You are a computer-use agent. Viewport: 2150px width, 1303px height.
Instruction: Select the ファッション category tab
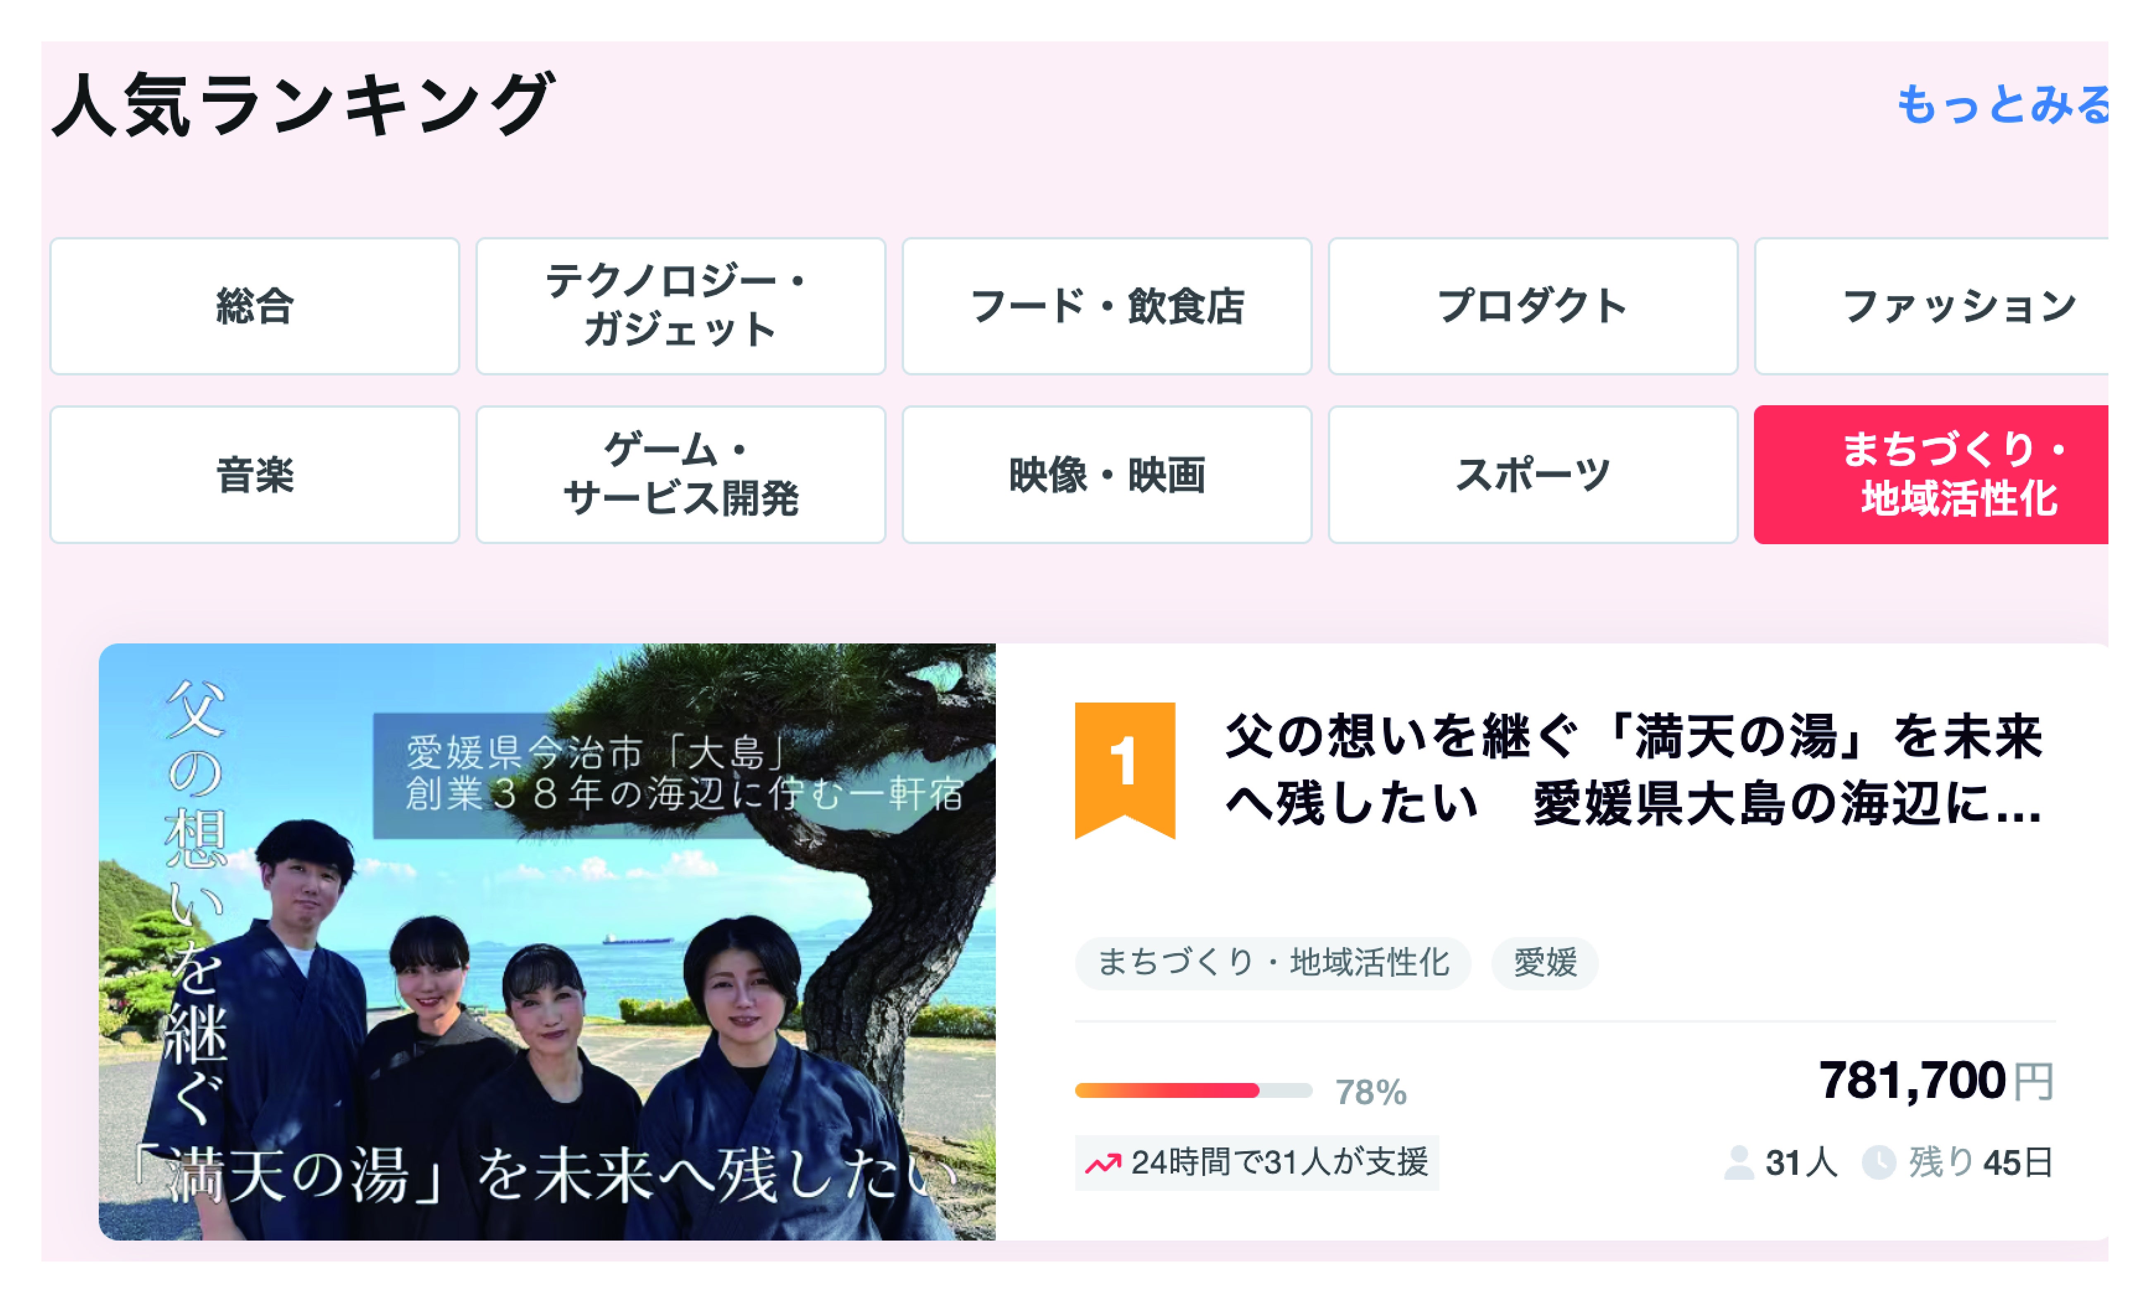coord(1931,306)
